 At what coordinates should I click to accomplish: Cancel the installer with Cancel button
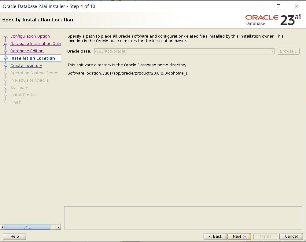[x=291, y=236]
